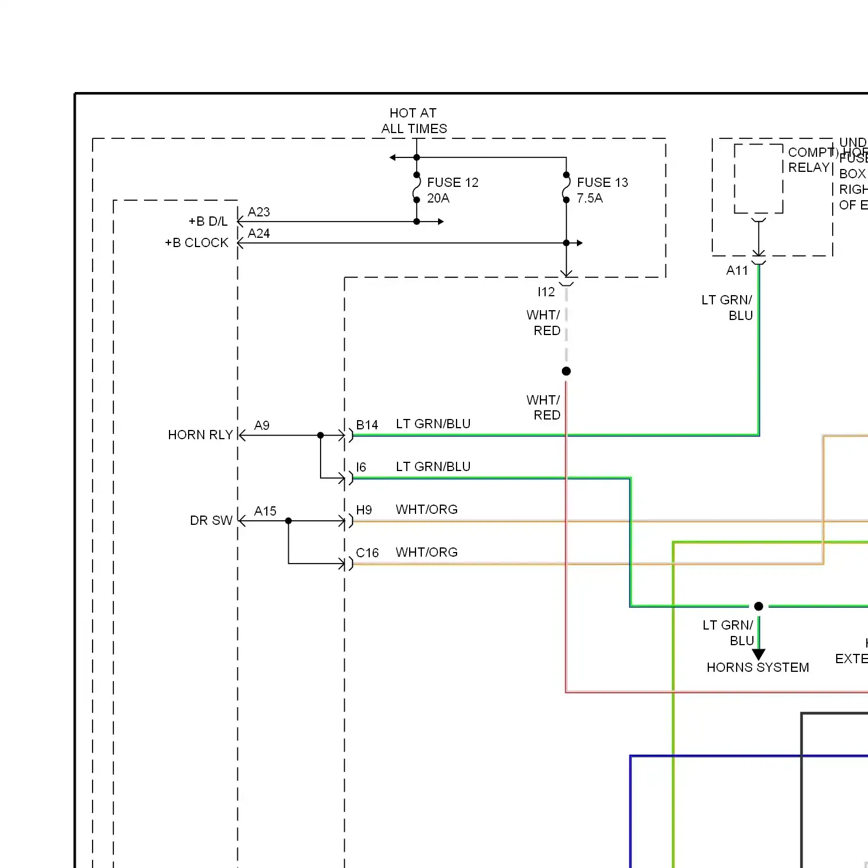Click LT GRN/BLU label beside A11 wire
868x868 pixels.
727,307
